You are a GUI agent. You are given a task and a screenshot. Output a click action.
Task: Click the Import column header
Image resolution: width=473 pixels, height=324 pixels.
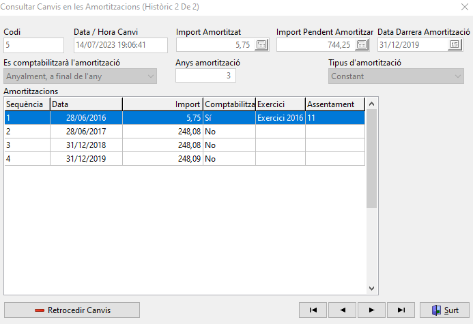tap(163, 104)
